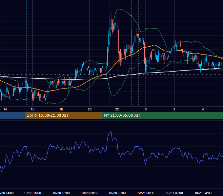The image size is (223, 196).
Task: Click the tallest candlestick spike before 22:00
Action: tap(111, 21)
